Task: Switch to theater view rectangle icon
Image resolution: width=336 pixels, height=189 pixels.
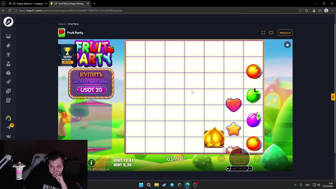Action: [x=271, y=33]
